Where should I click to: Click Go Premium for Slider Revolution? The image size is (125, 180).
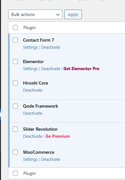click(x=58, y=136)
